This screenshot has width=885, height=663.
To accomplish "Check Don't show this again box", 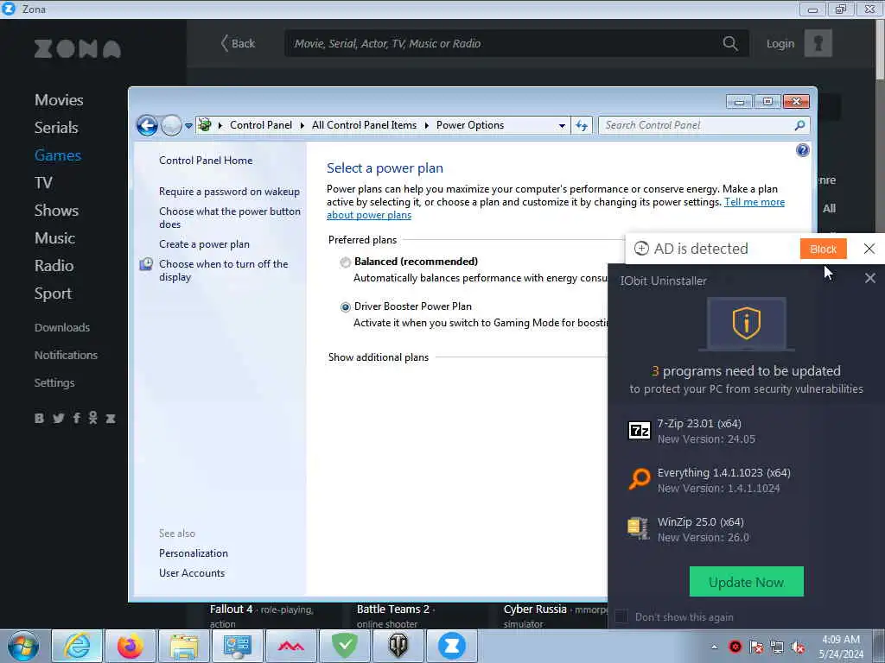I will [x=621, y=616].
